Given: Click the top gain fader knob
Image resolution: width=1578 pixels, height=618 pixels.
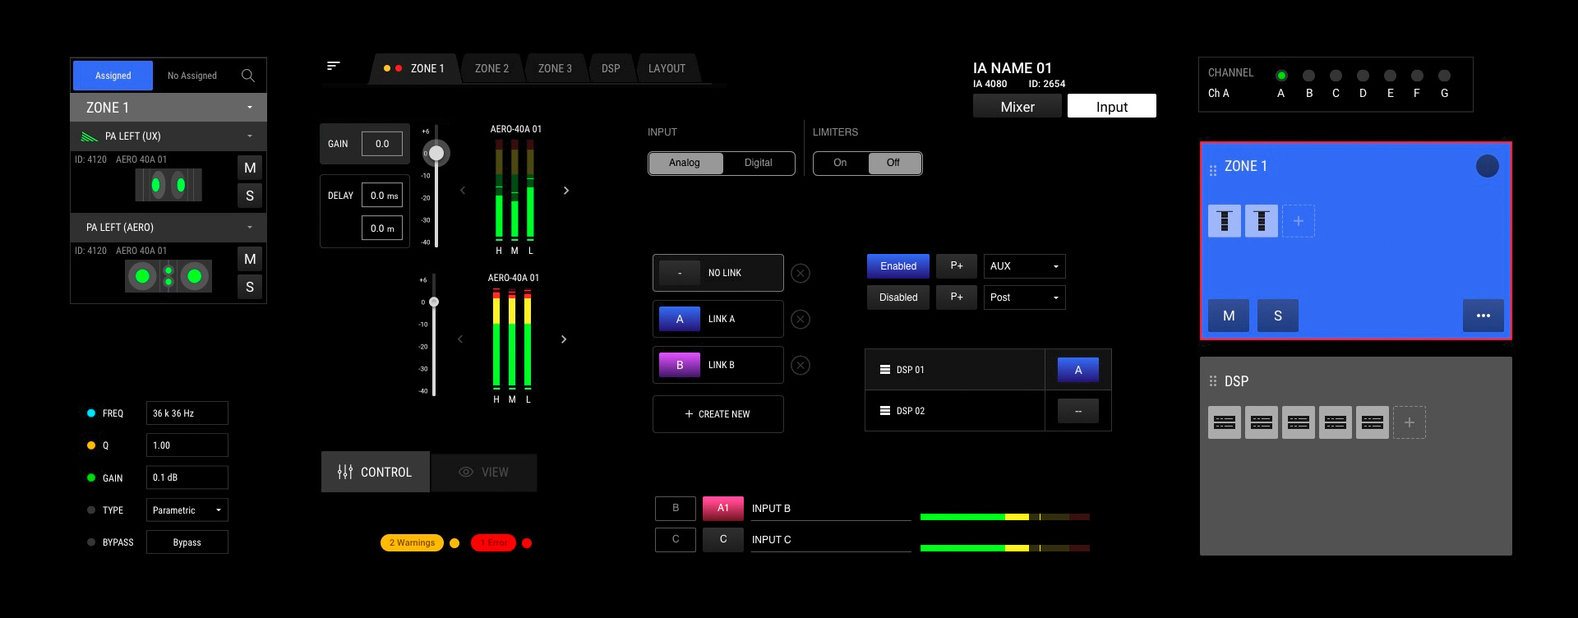Looking at the screenshot, I should (436, 153).
